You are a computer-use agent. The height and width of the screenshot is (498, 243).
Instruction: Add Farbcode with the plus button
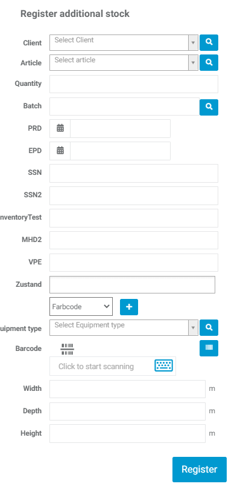coord(129,307)
